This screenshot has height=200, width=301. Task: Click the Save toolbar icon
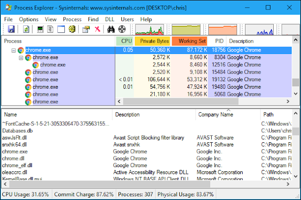11,29
